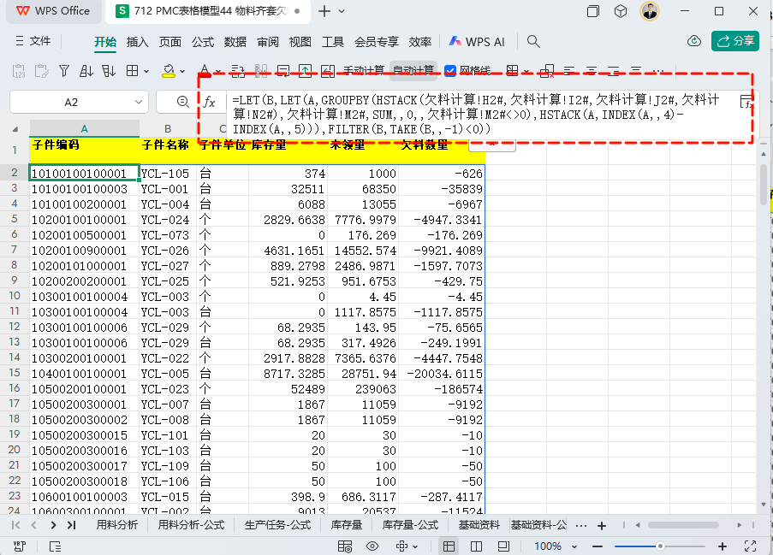The width and height of the screenshot is (773, 555).
Task: Open the 文件 file menu
Action: tap(33, 41)
